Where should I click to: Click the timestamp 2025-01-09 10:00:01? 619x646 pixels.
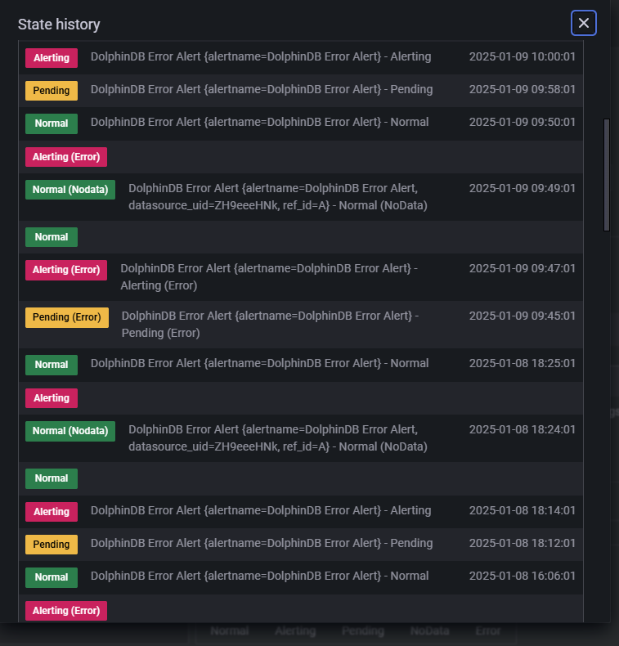(522, 57)
